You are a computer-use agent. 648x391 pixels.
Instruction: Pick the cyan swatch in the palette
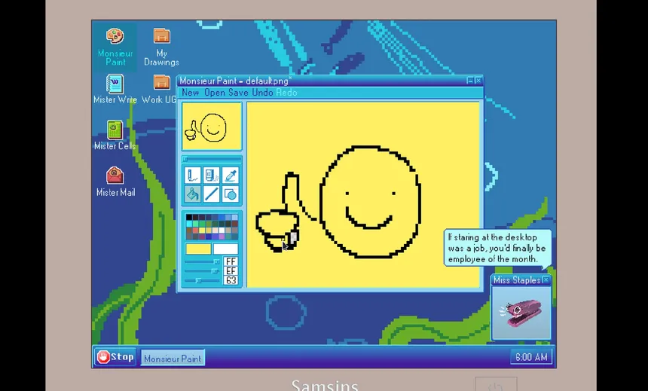click(189, 224)
